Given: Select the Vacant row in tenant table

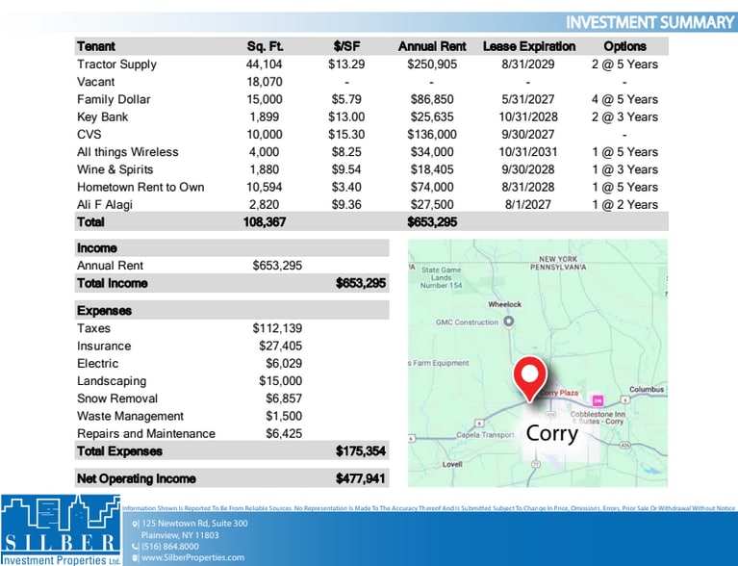Looking at the screenshot, I should point(96,82).
